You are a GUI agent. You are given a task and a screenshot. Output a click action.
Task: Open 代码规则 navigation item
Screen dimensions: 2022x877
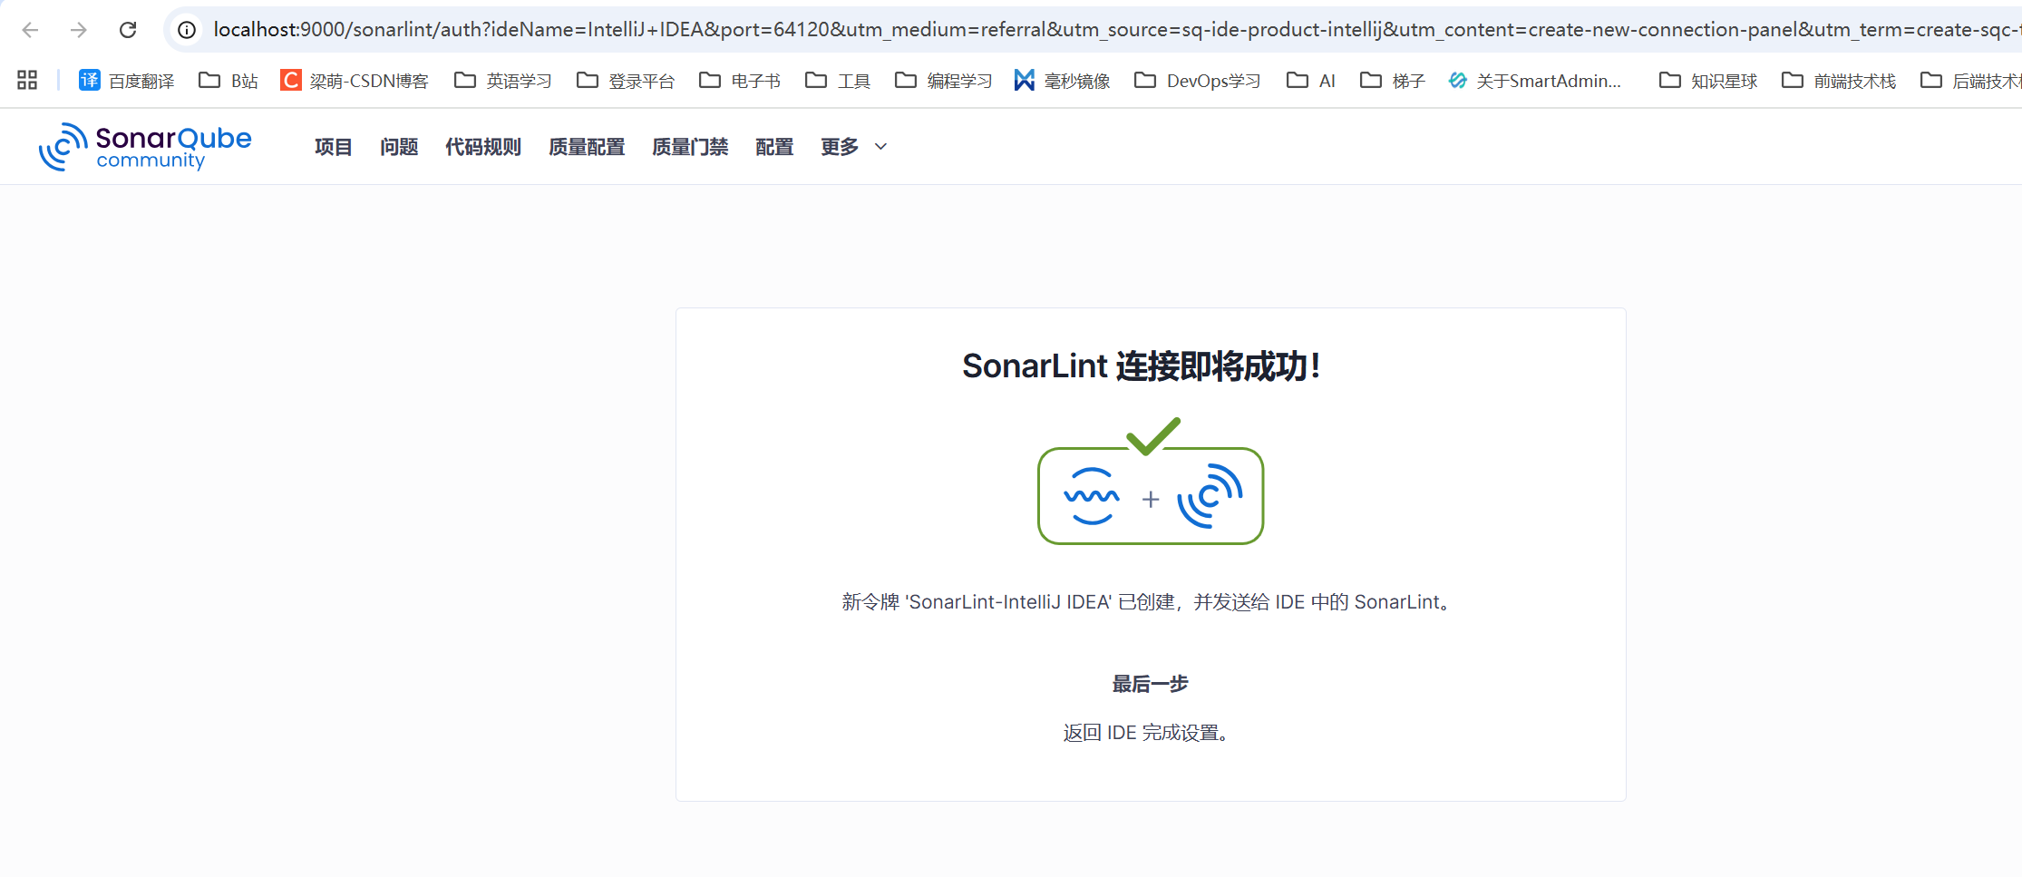(483, 147)
